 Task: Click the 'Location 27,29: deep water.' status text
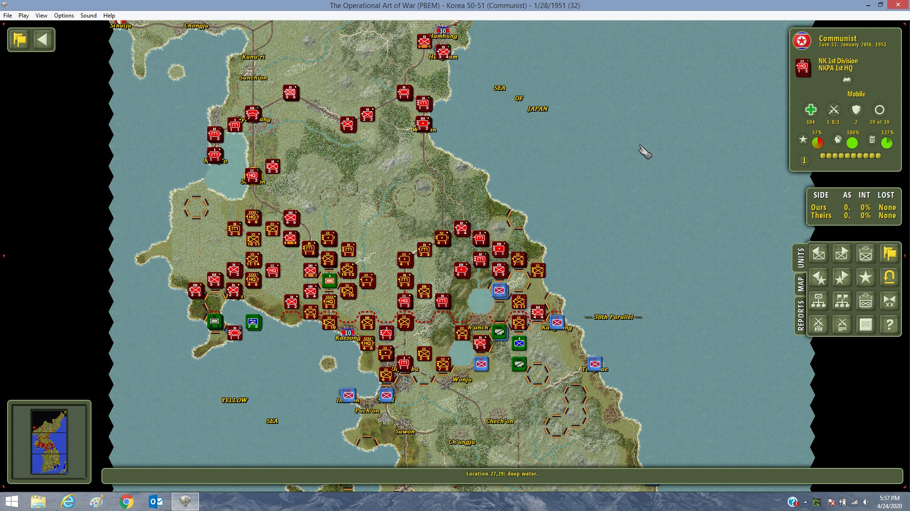[502, 474]
